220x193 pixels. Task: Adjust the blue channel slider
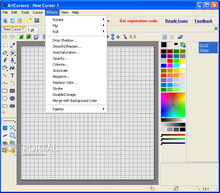(x=173, y=143)
